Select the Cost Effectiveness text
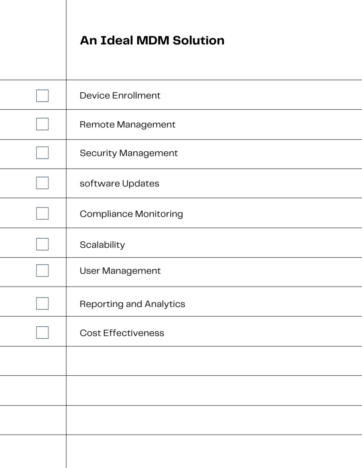The image size is (362, 468). point(122,333)
